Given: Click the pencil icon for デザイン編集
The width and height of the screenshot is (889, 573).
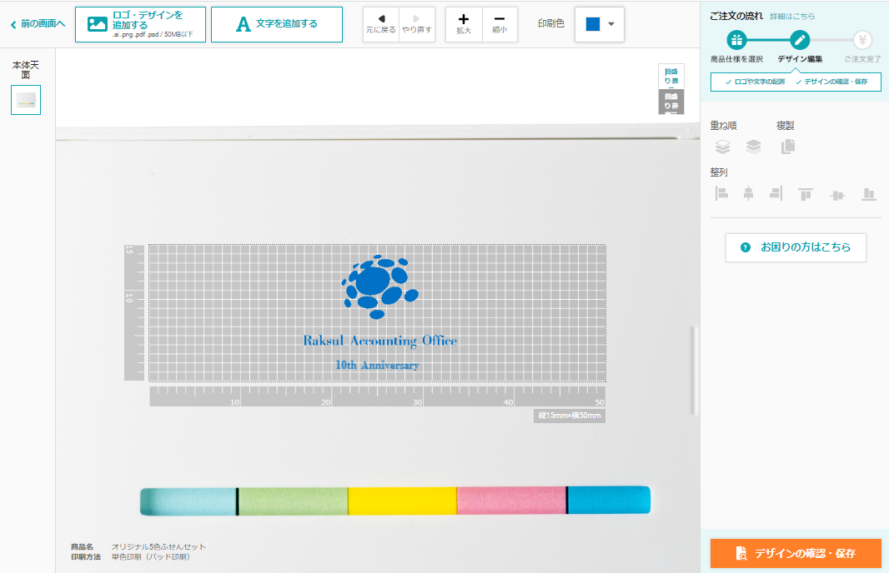Looking at the screenshot, I should (800, 40).
